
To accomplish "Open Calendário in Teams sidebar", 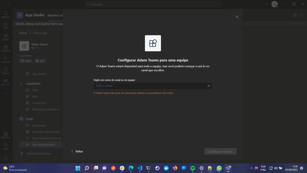I will click(x=6, y=48).
